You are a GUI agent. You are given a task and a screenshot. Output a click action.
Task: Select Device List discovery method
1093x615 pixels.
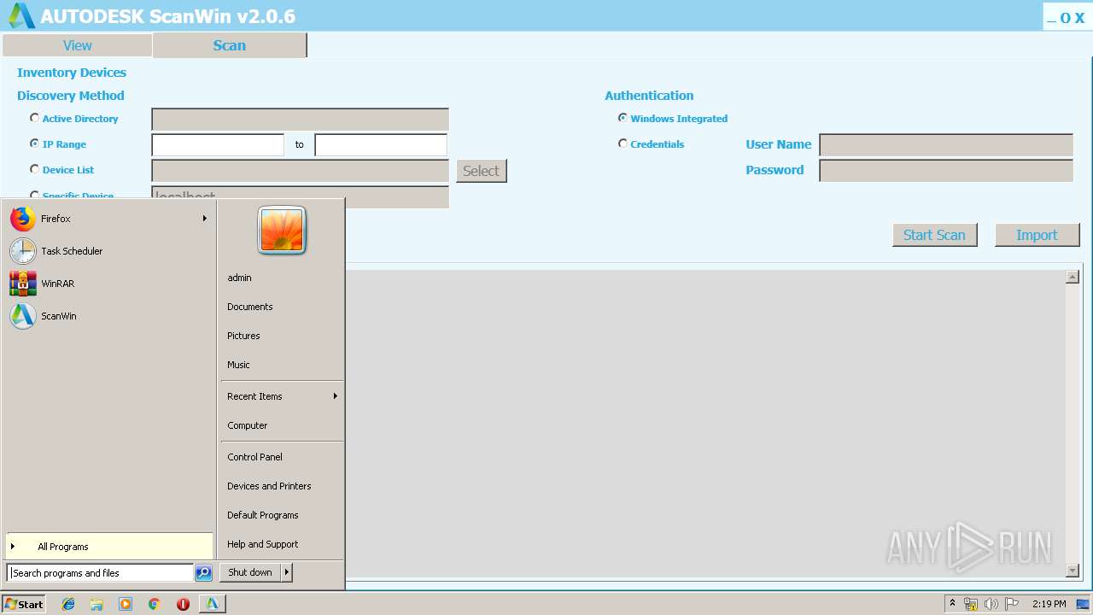click(x=34, y=169)
